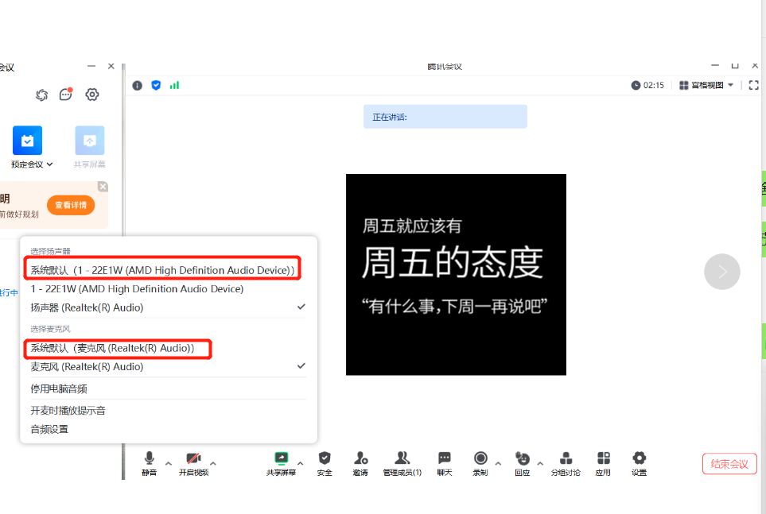Open 管理成员(1) member management
This screenshot has width=766, height=514.
(402, 463)
